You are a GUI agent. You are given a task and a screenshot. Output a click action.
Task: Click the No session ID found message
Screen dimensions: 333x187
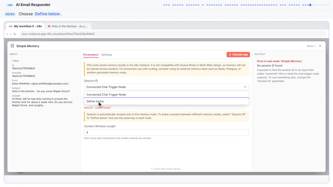click(270, 66)
